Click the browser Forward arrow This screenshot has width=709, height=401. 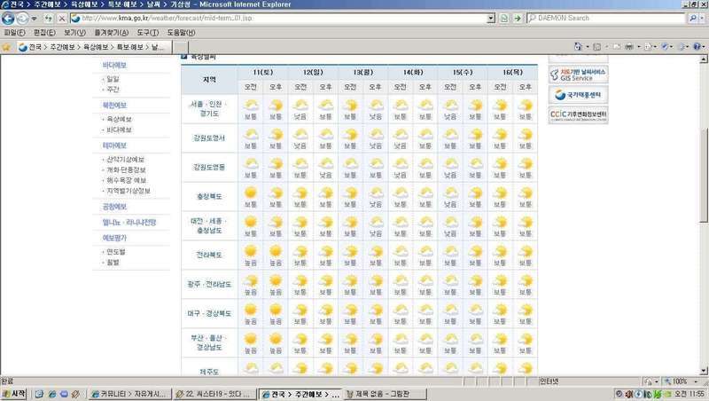21,19
